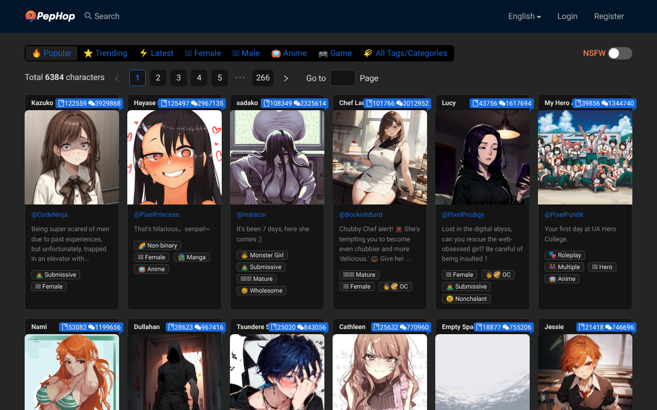Click the gamepad icon beside Game

323,53
